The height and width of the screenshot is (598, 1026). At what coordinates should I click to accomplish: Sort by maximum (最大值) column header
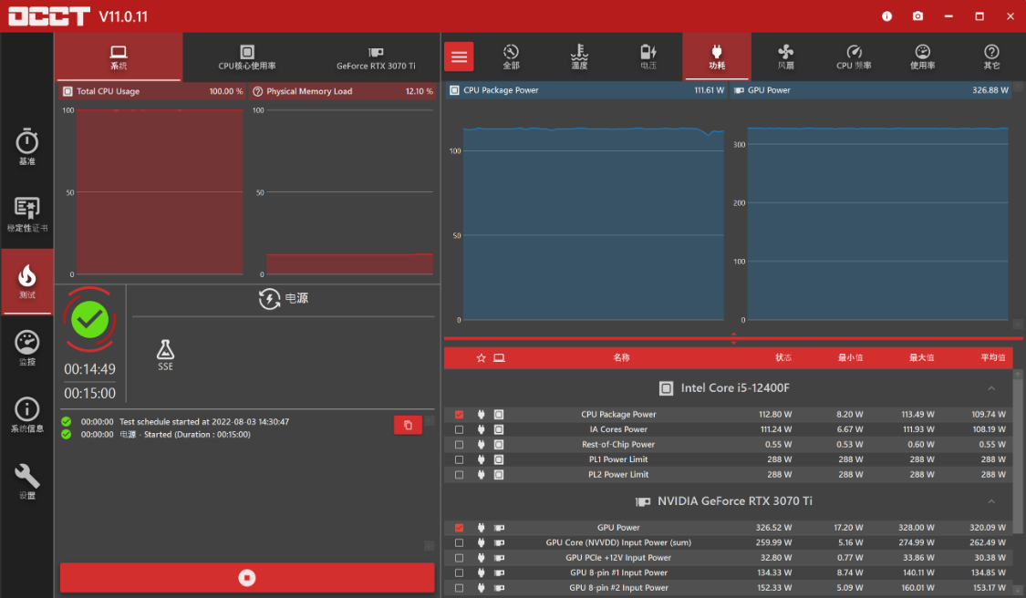click(x=921, y=357)
